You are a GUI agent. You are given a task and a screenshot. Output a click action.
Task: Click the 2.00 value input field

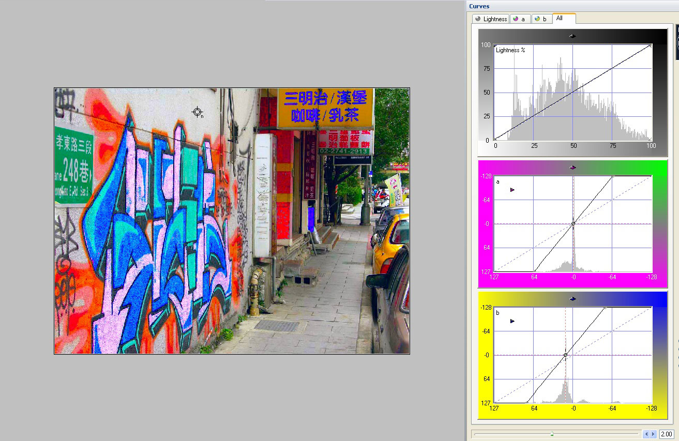pos(666,434)
